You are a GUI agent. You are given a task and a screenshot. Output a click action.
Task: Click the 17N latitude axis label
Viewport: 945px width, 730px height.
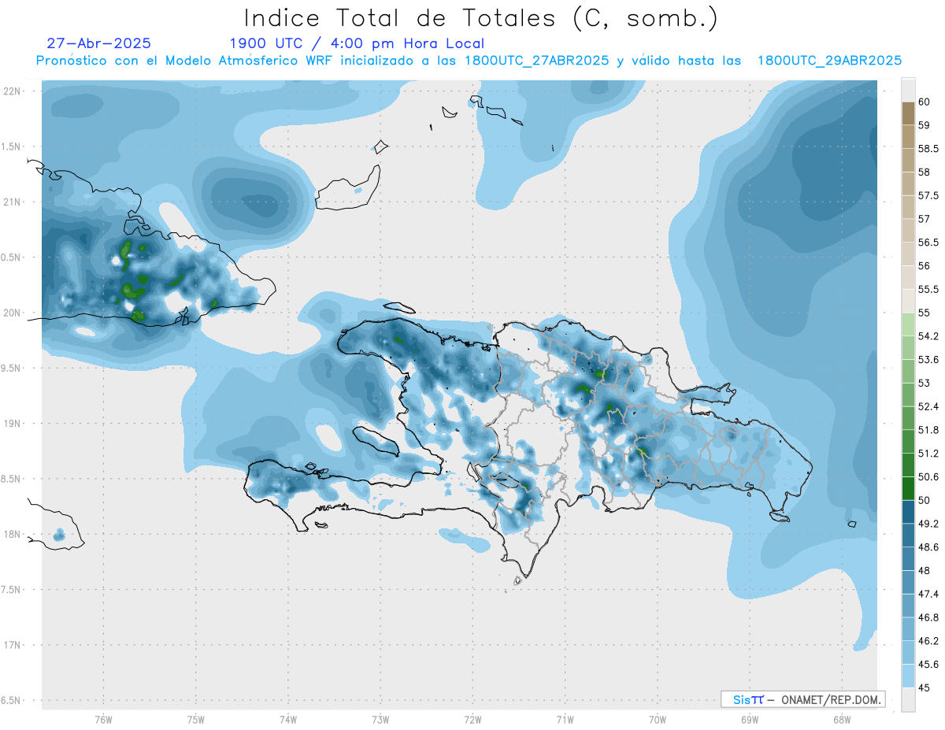coord(11,645)
